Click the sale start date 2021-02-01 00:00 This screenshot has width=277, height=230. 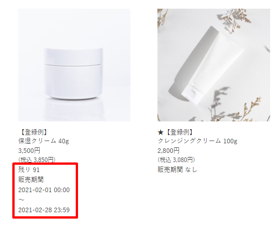44,190
